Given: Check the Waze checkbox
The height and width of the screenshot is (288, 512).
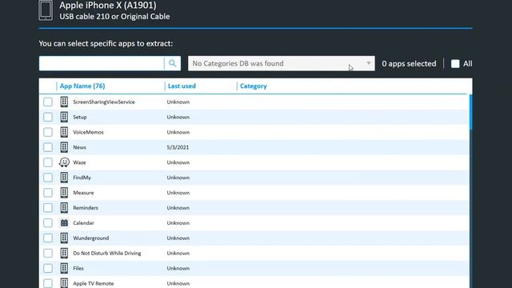Looking at the screenshot, I should [x=48, y=162].
